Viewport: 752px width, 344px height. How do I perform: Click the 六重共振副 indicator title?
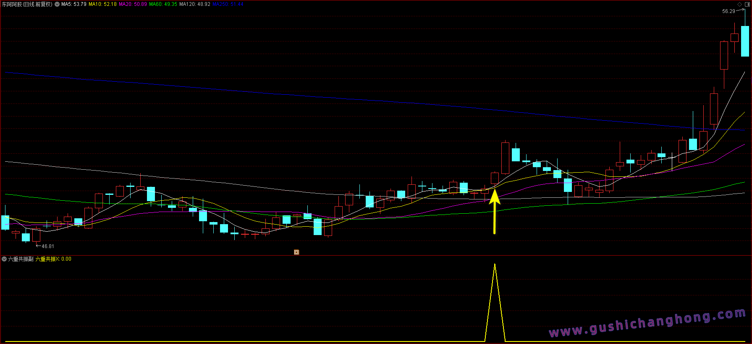tap(21, 259)
